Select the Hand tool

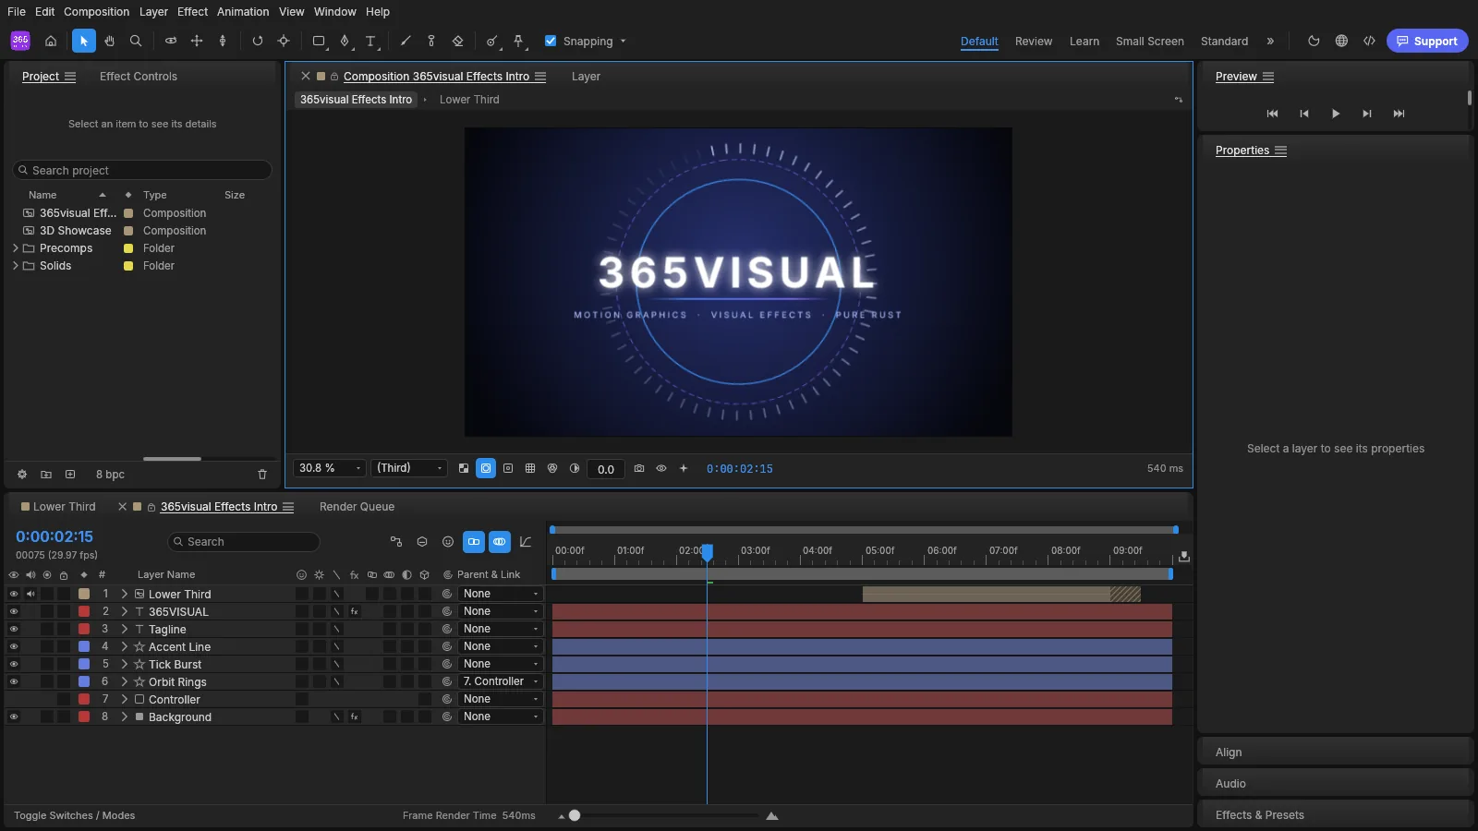[x=110, y=41]
